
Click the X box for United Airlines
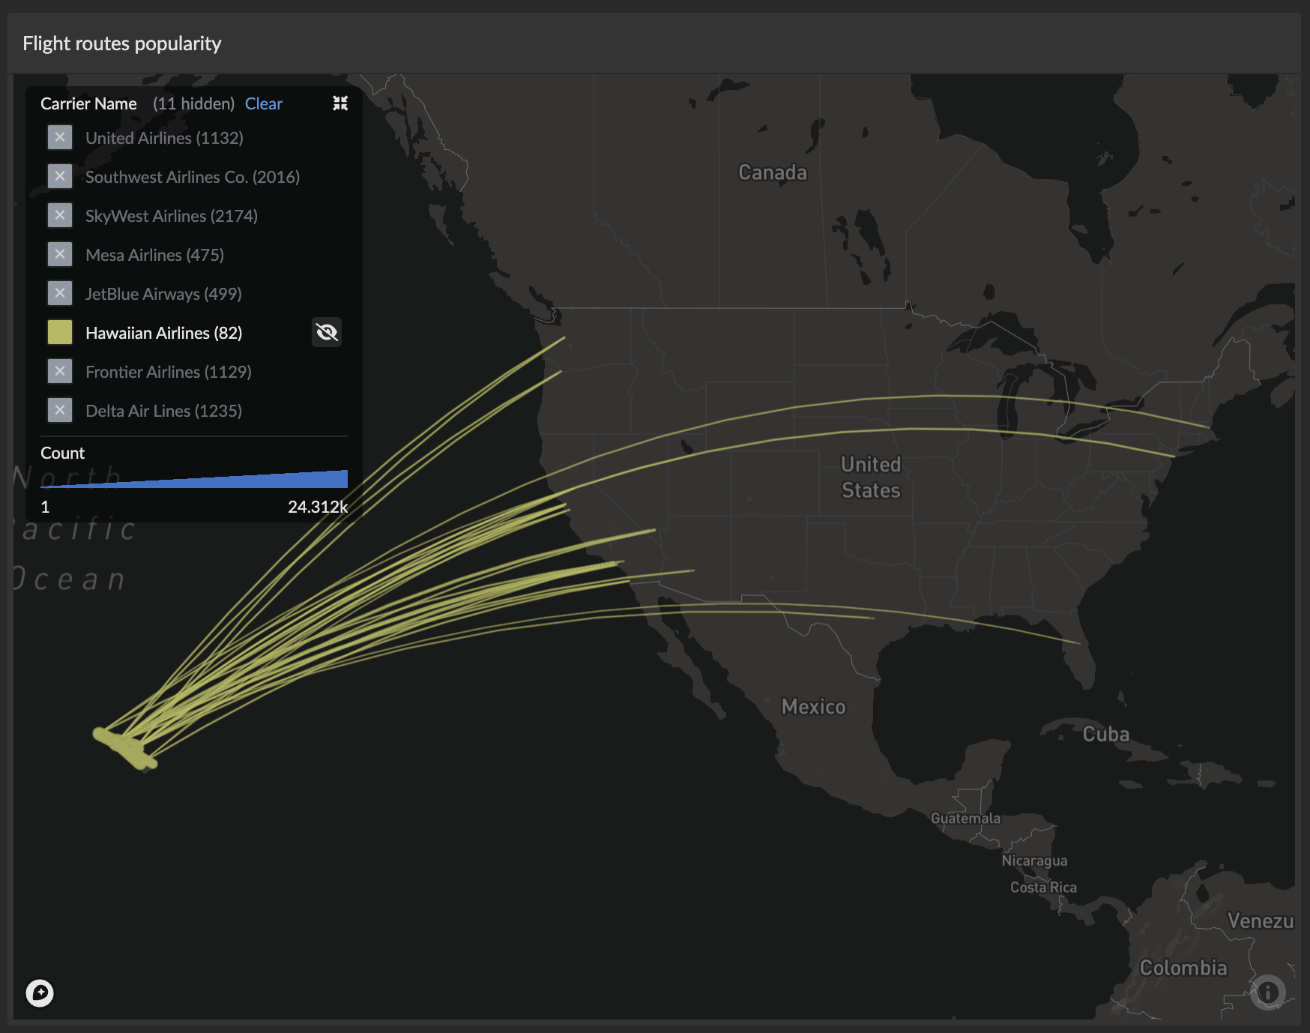(60, 138)
